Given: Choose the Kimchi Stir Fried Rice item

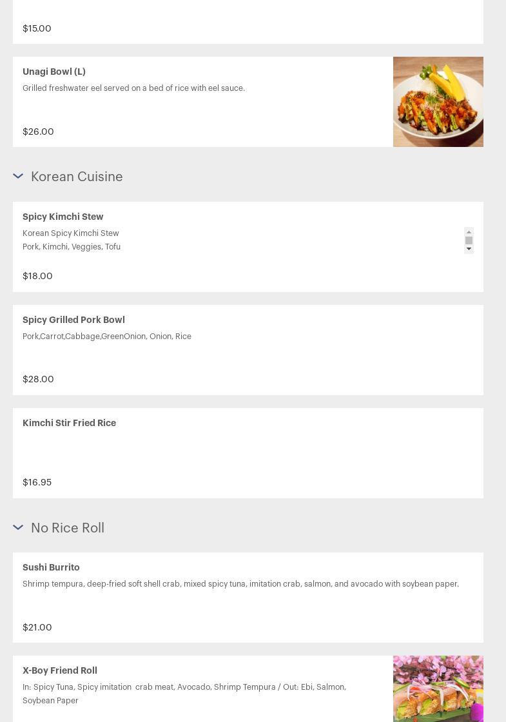Looking at the screenshot, I should coord(70,423).
